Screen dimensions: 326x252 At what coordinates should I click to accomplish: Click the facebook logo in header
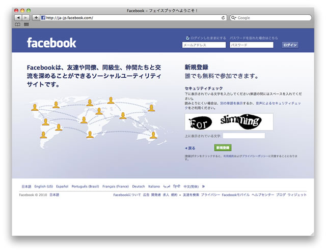pyautogui.click(x=51, y=43)
